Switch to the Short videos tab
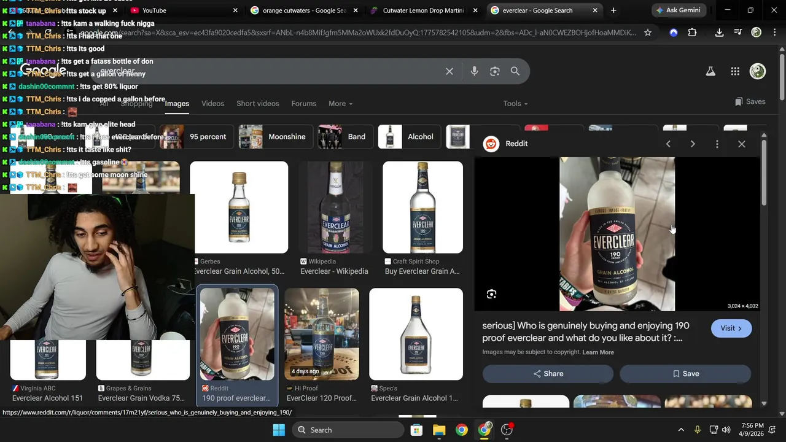 point(258,104)
